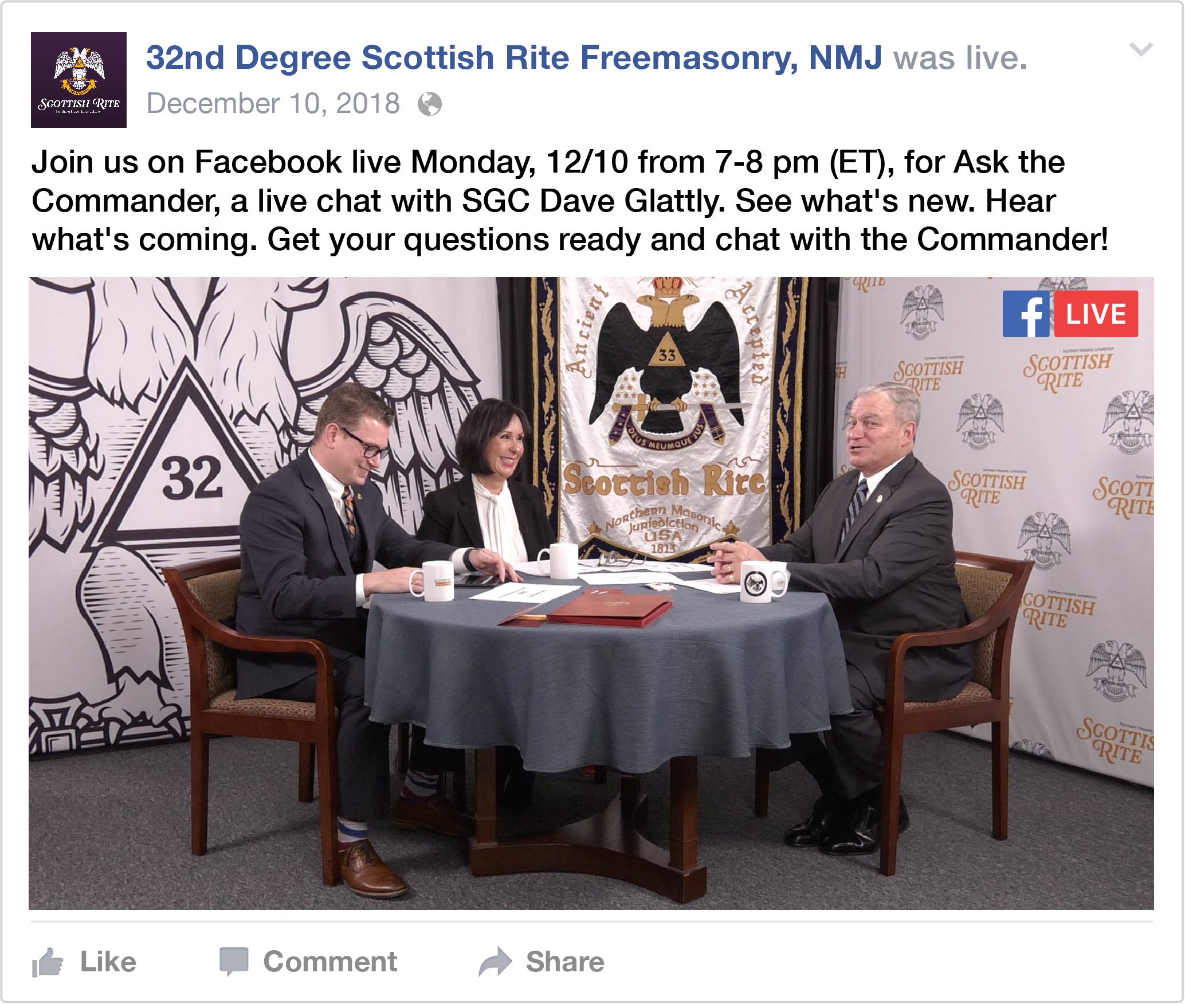Click the December 10, 2018 timestamp
The height and width of the screenshot is (1004, 1185).
pyautogui.click(x=273, y=104)
